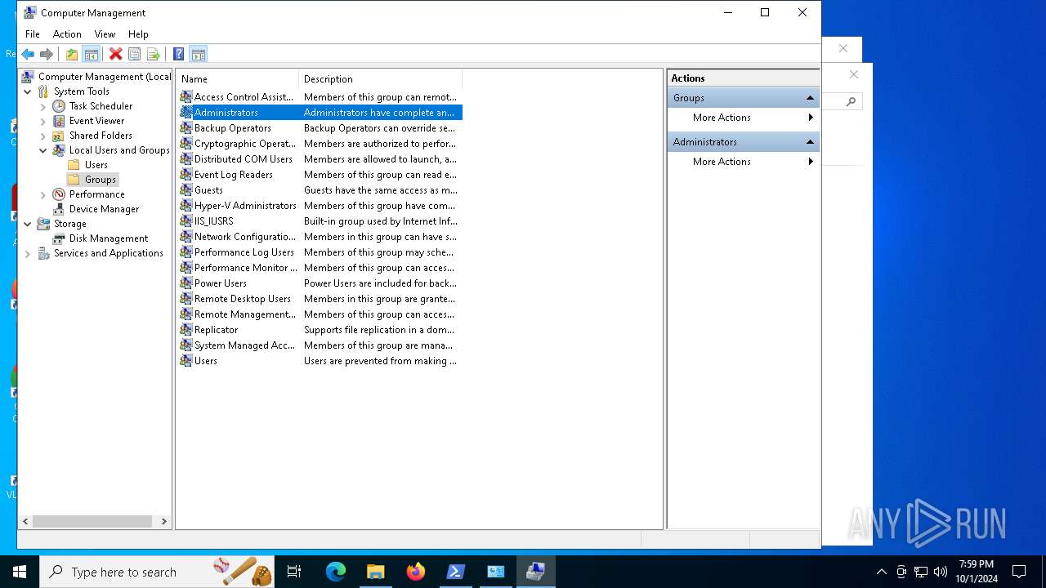1046x588 pixels.
Task: Collapse the Storage tree node
Action: 28,224
